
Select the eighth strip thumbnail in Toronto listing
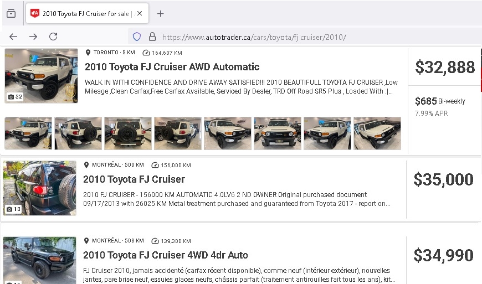click(377, 133)
